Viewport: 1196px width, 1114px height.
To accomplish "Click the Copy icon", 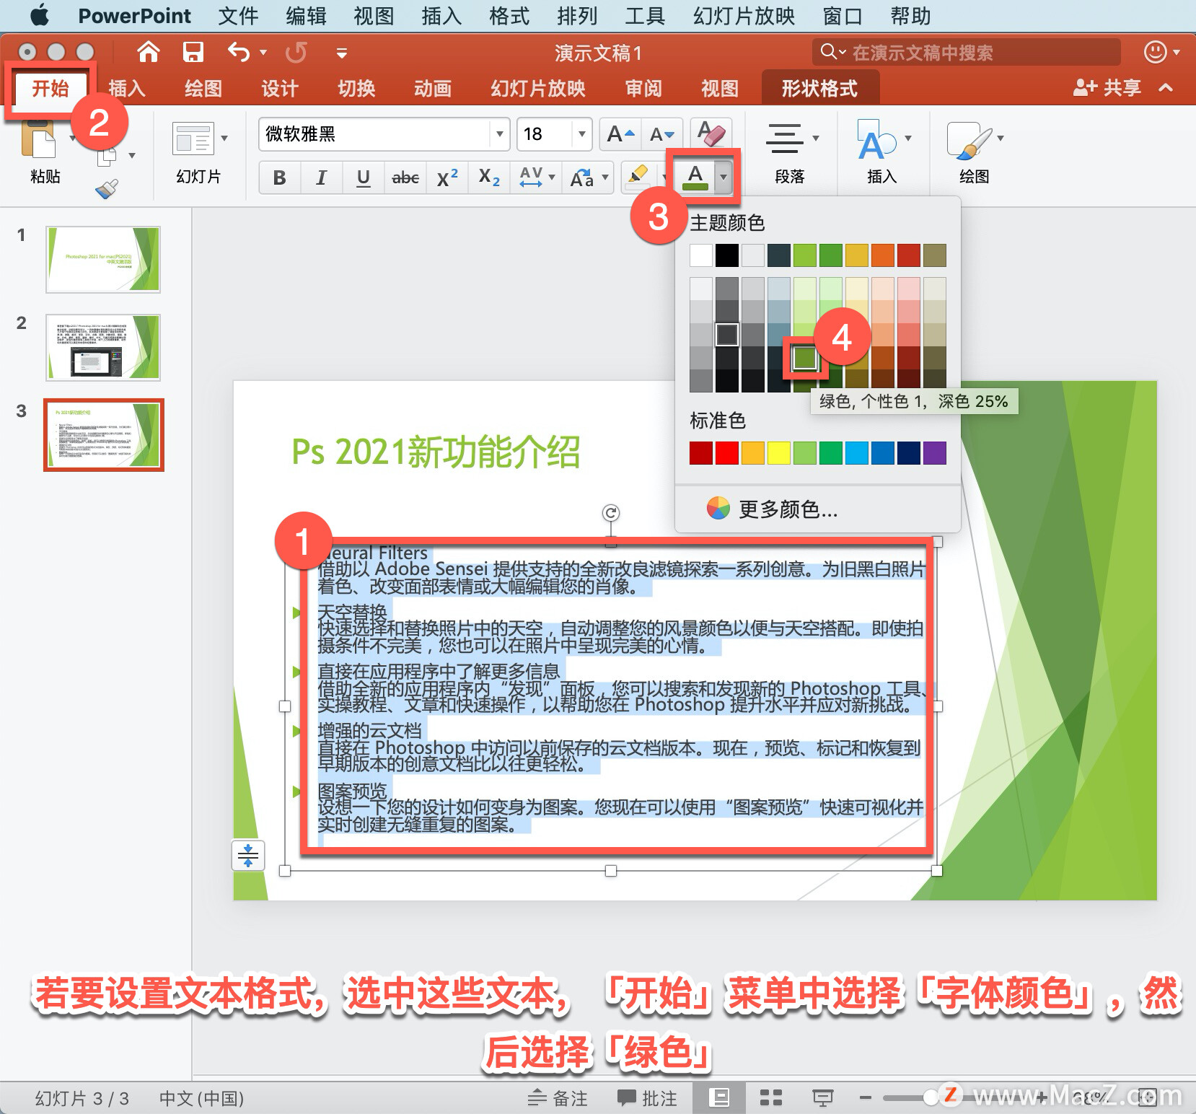I will (x=107, y=155).
